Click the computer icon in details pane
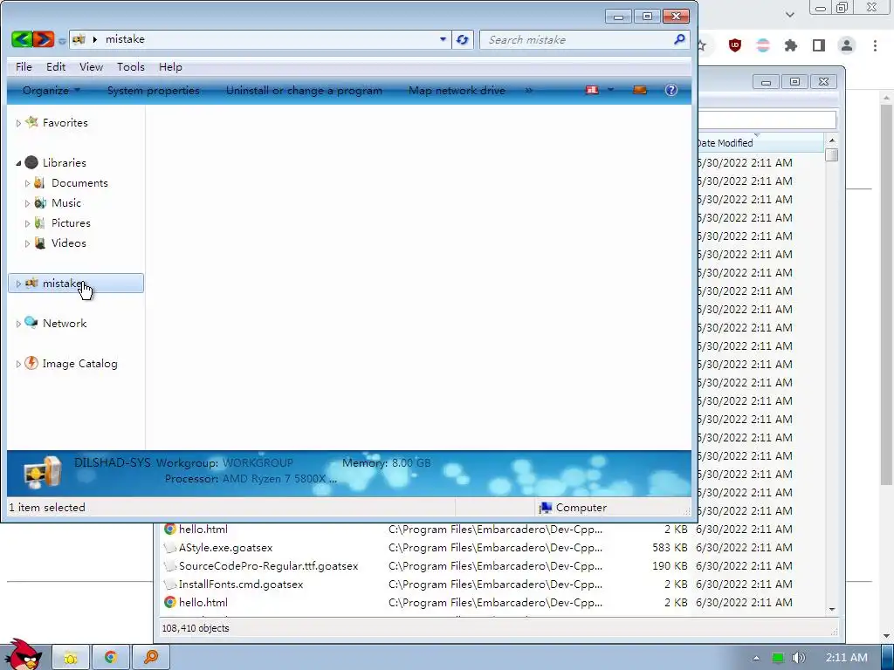The image size is (894, 670). click(41, 472)
